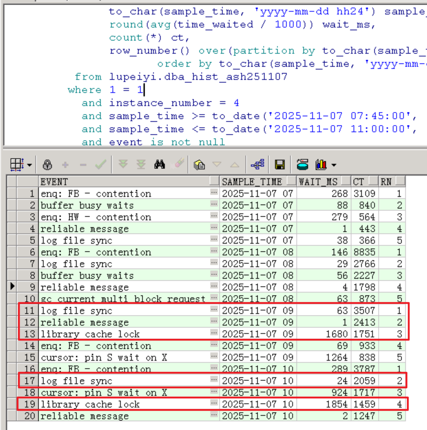The width and height of the screenshot is (427, 430).
Task: Select row header number 14
Action: coord(28,346)
